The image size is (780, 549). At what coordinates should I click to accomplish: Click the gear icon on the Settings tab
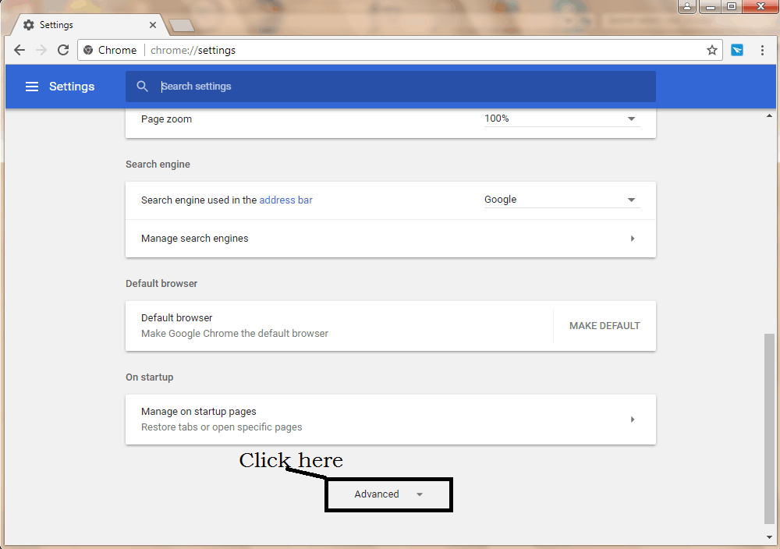[29, 25]
